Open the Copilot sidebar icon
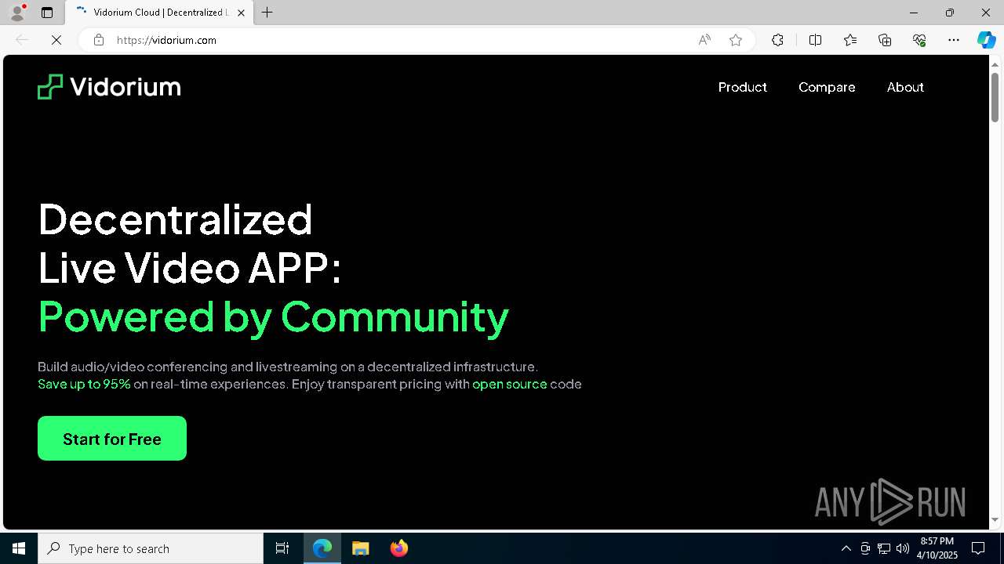Viewport: 1004px width, 564px height. coord(987,40)
